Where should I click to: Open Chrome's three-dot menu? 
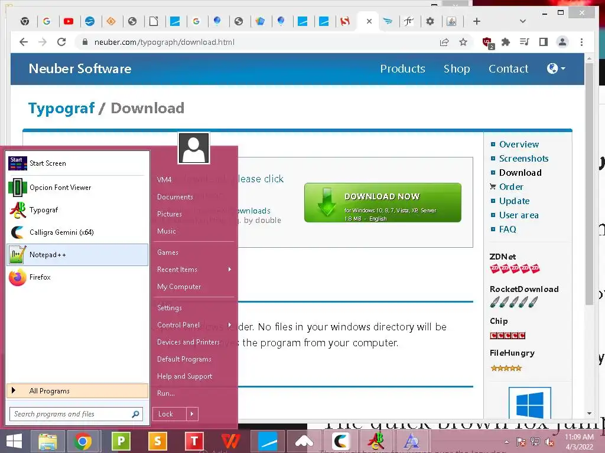pyautogui.click(x=581, y=42)
